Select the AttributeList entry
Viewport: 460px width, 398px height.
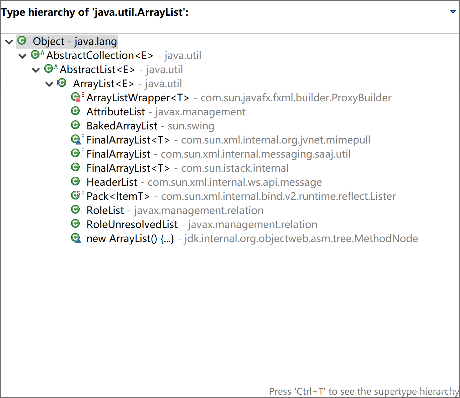pos(116,111)
